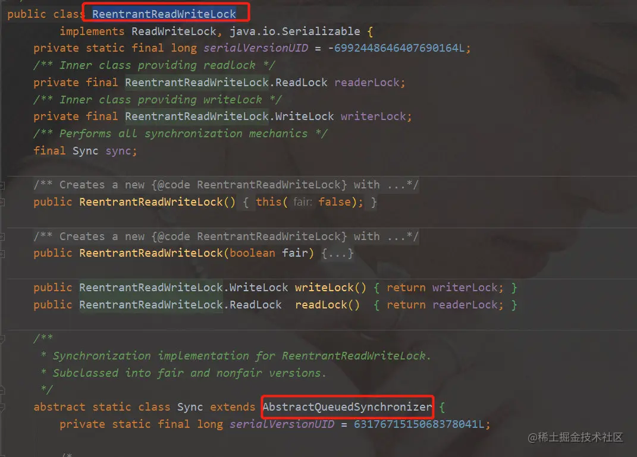
Task: Expand fold marker beside 'this( fair: false)' constructor line
Action: click(2, 202)
